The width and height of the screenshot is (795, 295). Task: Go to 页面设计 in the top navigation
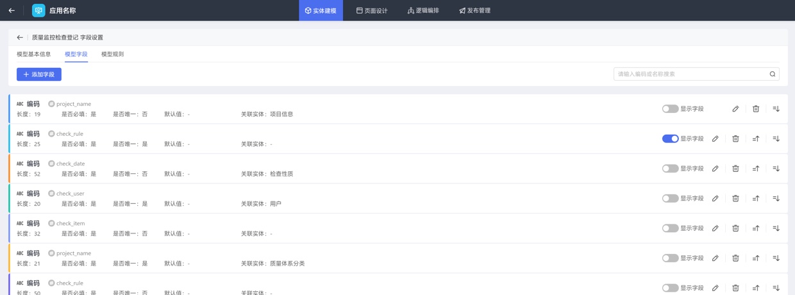[x=372, y=11]
